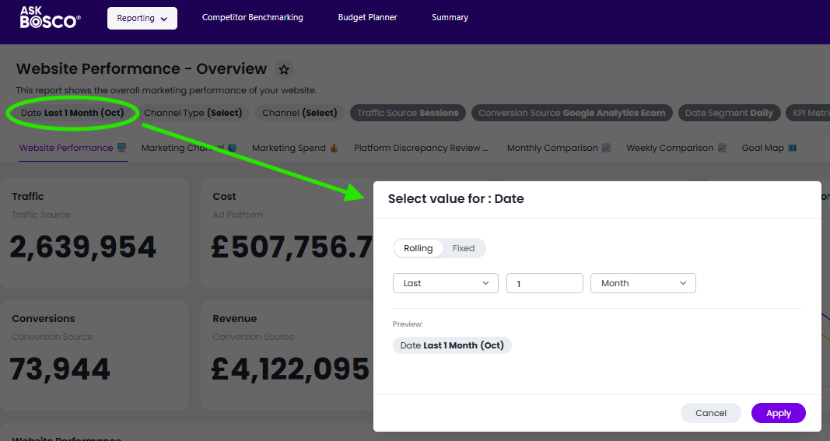Viewport: 830px width, 441px height.
Task: Switch to Marketing Spend tab
Action: (295, 148)
